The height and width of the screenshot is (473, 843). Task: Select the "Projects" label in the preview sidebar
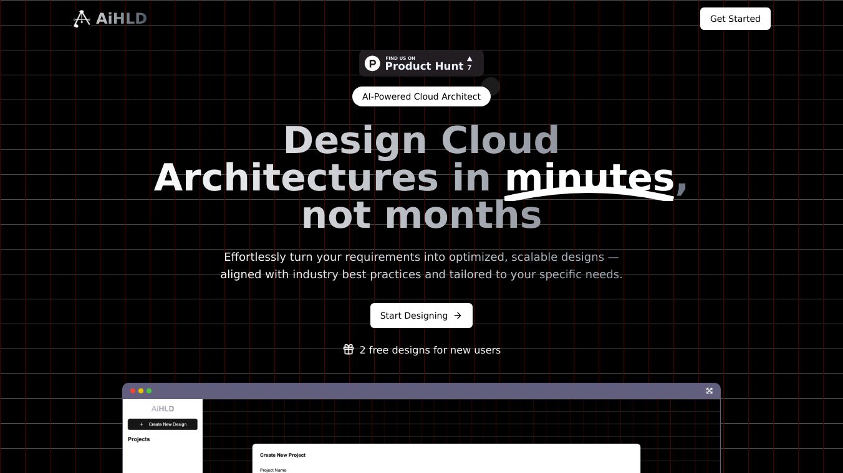[x=139, y=439]
